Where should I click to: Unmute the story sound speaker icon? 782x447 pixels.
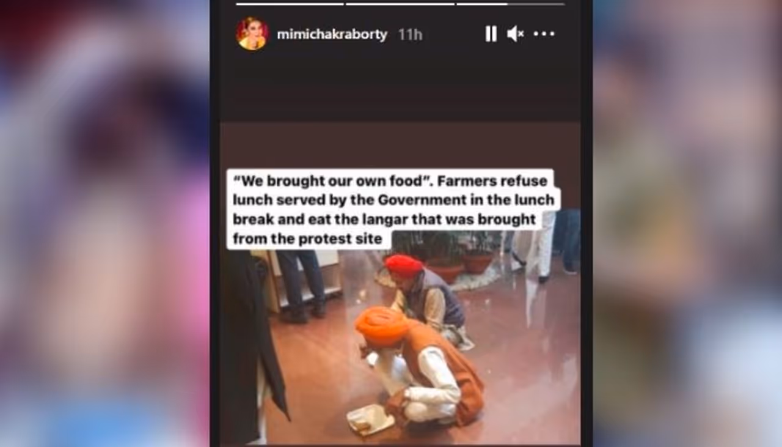(x=515, y=34)
